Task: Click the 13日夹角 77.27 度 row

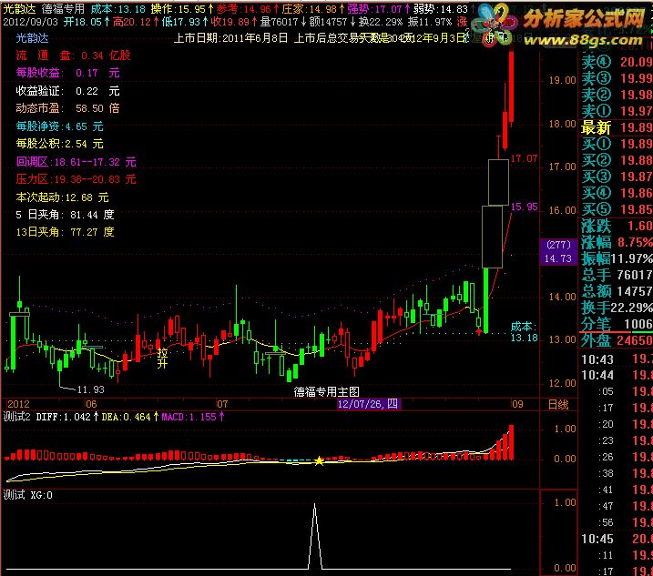Action: pyautogui.click(x=65, y=232)
